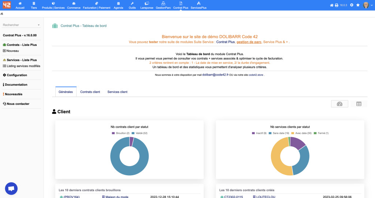The width and height of the screenshot is (375, 198).
Task: Open the Documentation sidebar entry
Action: (x=16, y=85)
